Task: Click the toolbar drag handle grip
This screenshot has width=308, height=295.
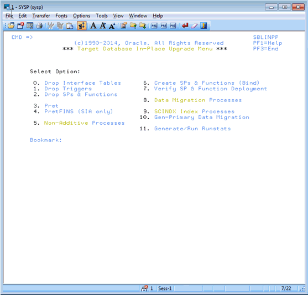Action: pyautogui.click(x=6, y=26)
